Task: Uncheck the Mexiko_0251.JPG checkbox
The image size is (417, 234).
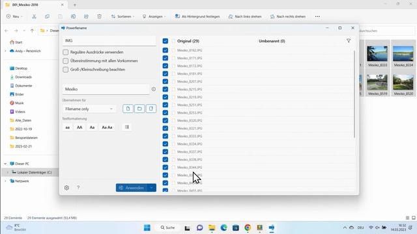Action: tap(165, 105)
